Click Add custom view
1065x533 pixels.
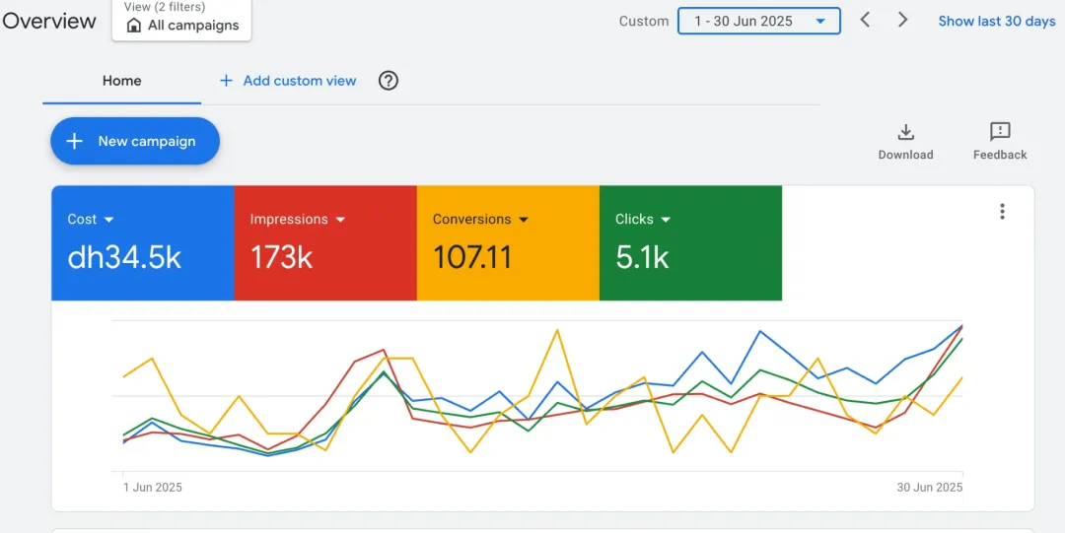coord(288,81)
